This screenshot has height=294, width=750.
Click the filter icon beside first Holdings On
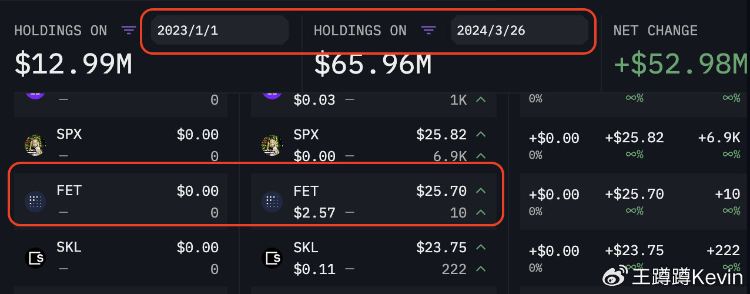[129, 31]
